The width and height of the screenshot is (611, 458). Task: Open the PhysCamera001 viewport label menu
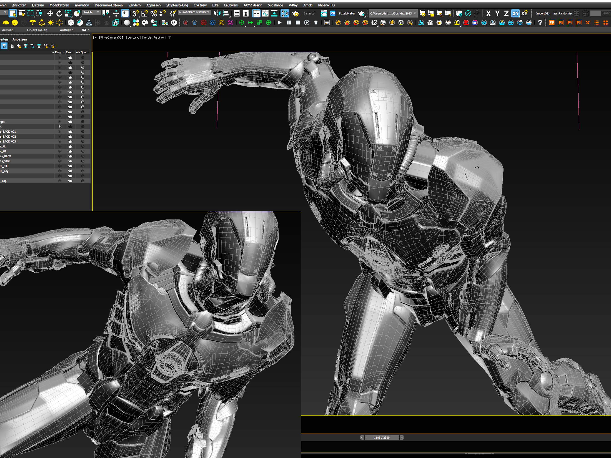tap(112, 37)
